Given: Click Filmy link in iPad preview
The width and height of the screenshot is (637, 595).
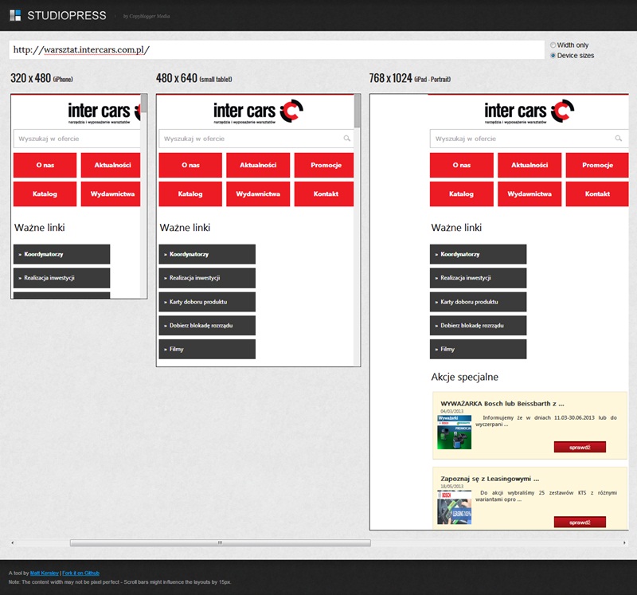Looking at the screenshot, I should click(478, 349).
